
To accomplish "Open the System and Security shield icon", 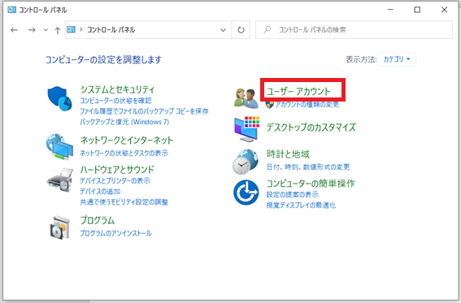I will (59, 98).
